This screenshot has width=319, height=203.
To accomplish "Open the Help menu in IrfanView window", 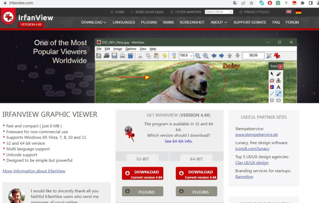I will [153, 49].
